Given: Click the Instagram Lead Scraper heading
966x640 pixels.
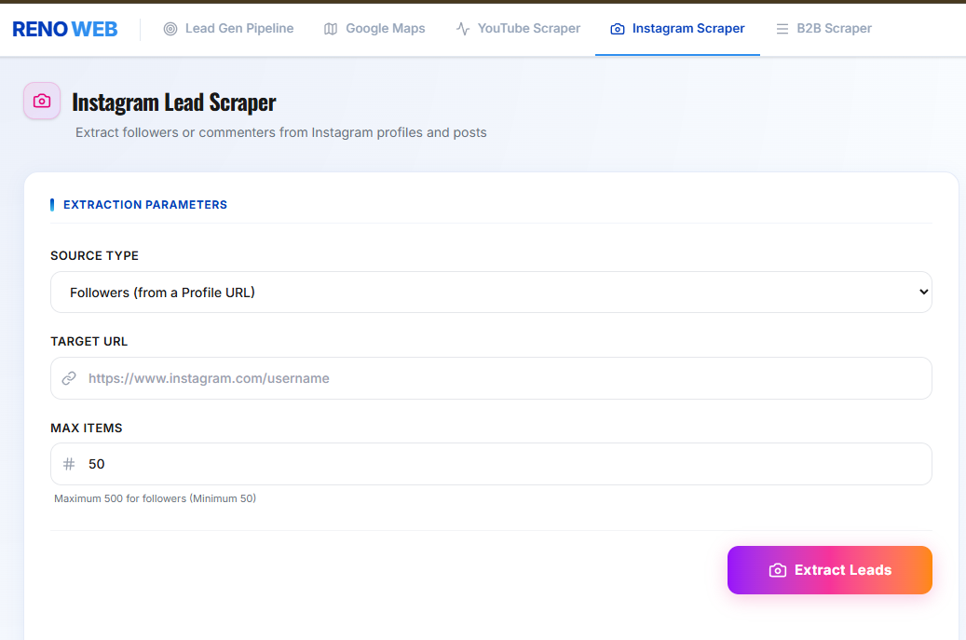Looking at the screenshot, I should [x=174, y=102].
